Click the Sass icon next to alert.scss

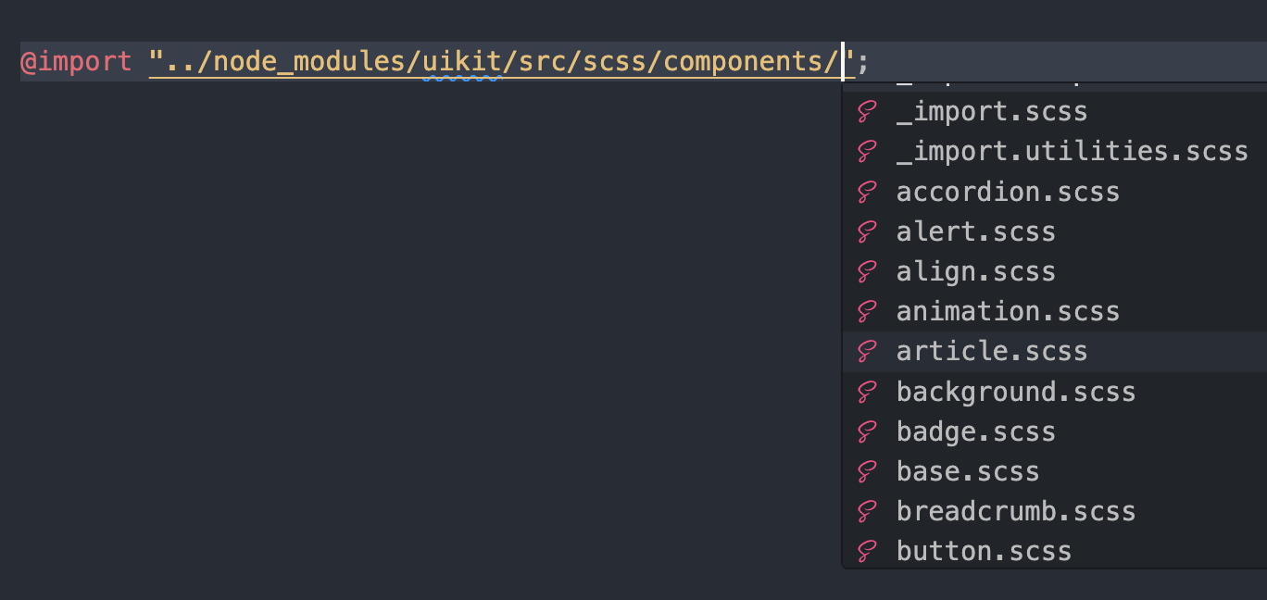coord(867,232)
